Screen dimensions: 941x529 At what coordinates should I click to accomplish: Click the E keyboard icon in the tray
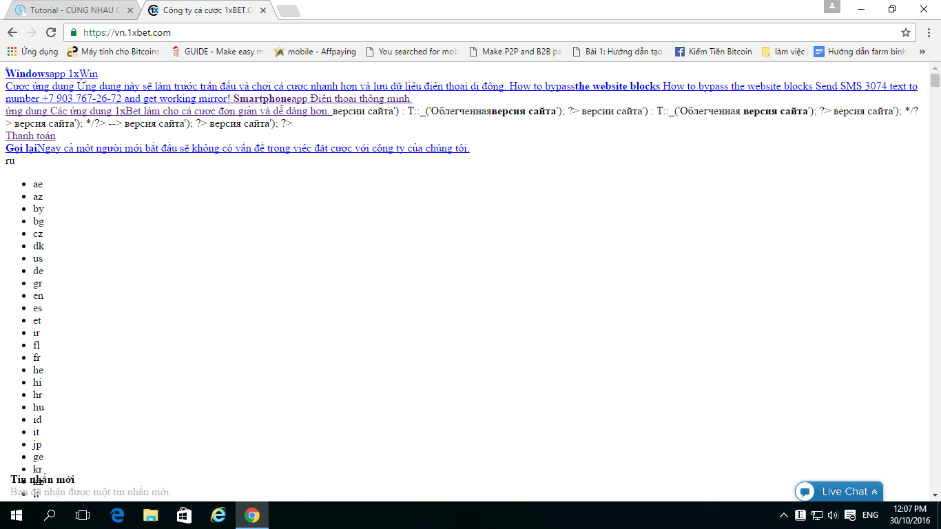800,515
